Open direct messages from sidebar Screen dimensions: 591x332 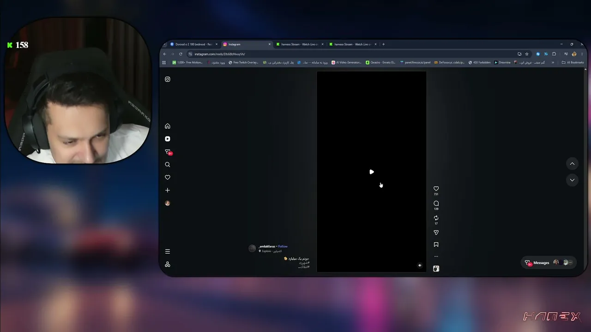click(168, 152)
